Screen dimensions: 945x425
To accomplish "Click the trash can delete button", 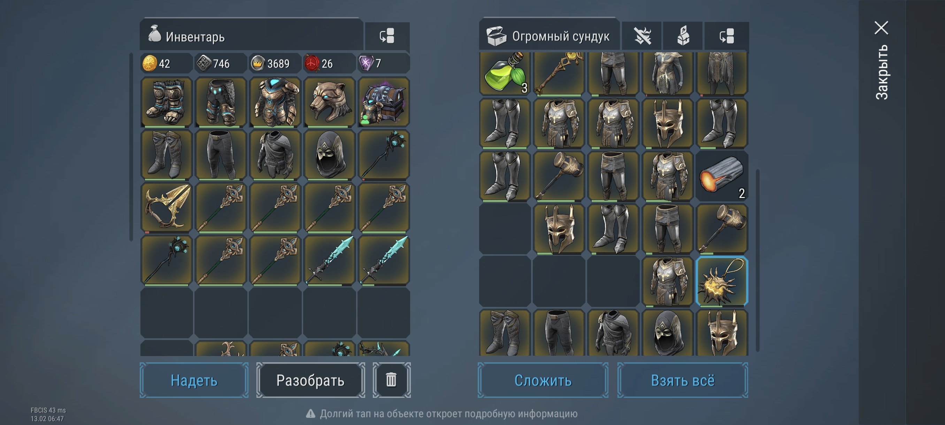I will click(x=391, y=380).
